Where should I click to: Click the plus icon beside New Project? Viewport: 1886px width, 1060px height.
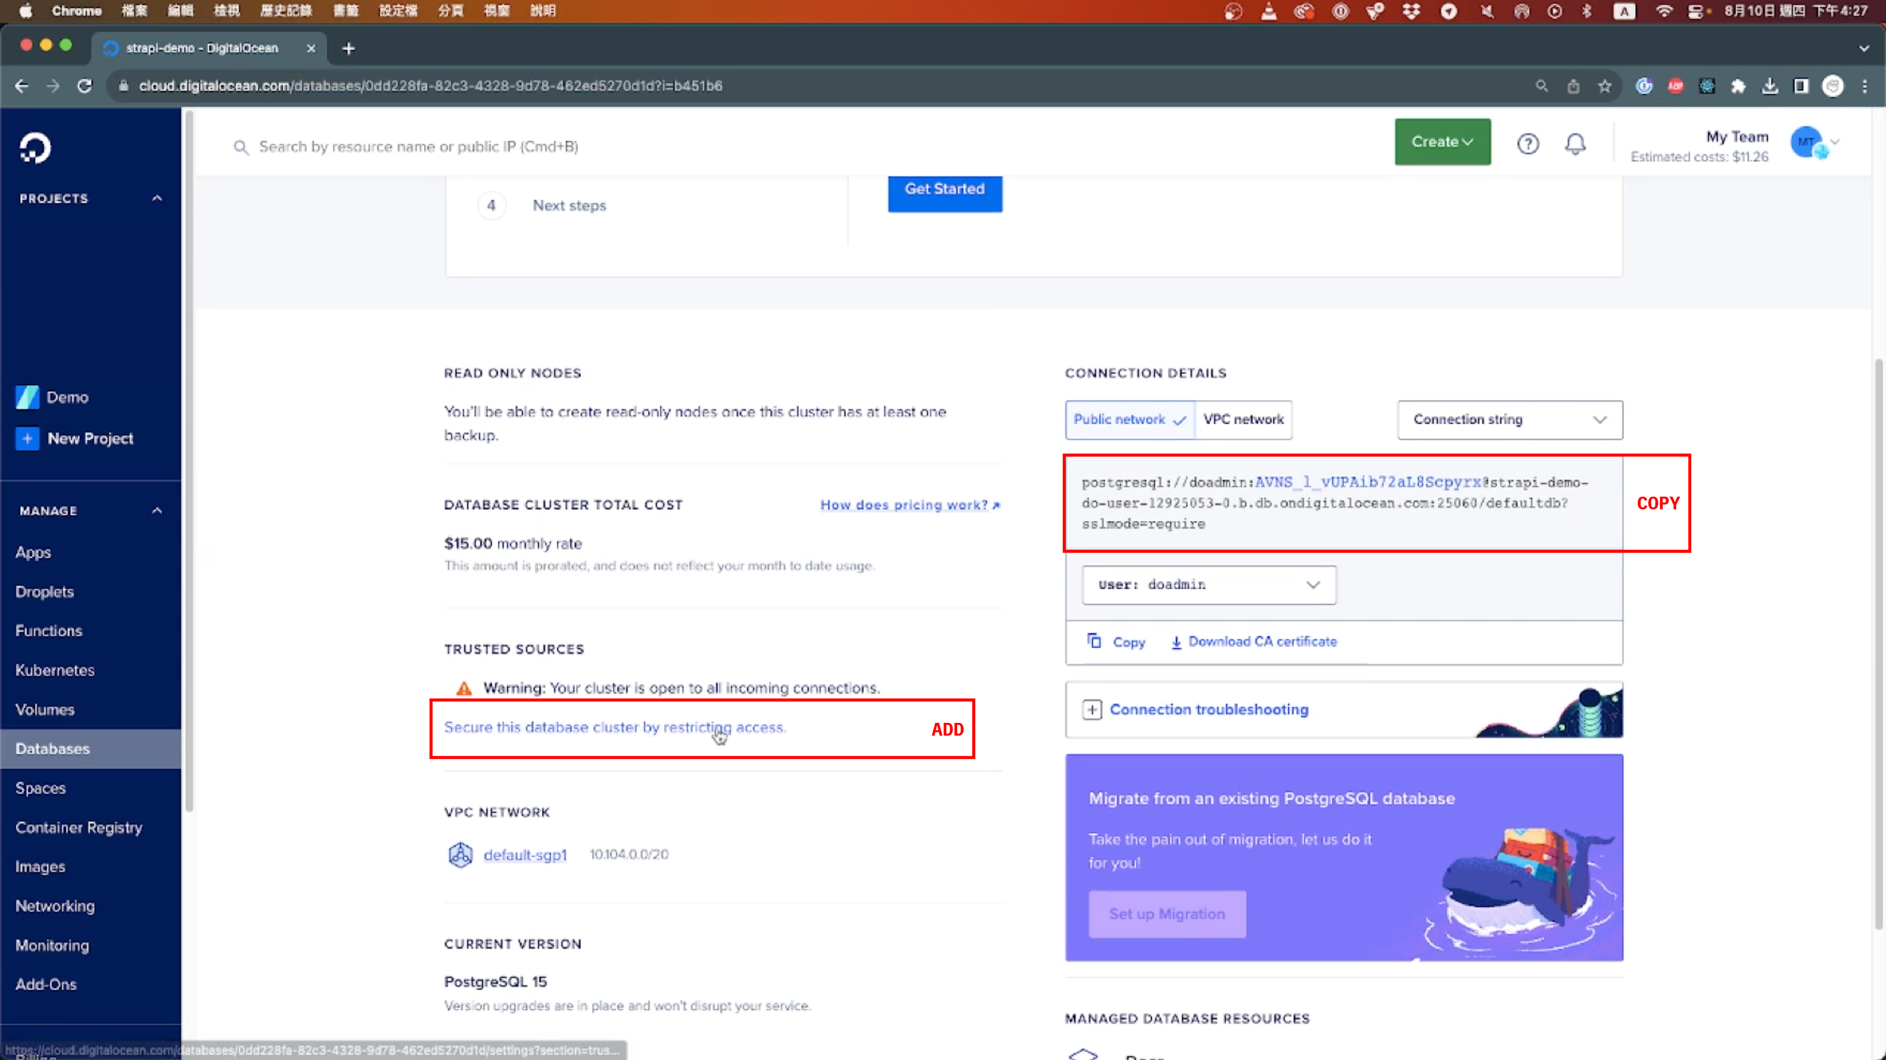click(27, 438)
